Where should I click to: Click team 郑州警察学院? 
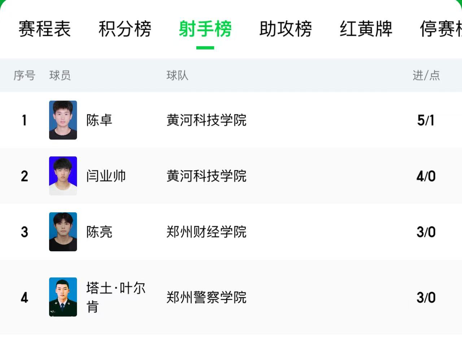click(206, 297)
